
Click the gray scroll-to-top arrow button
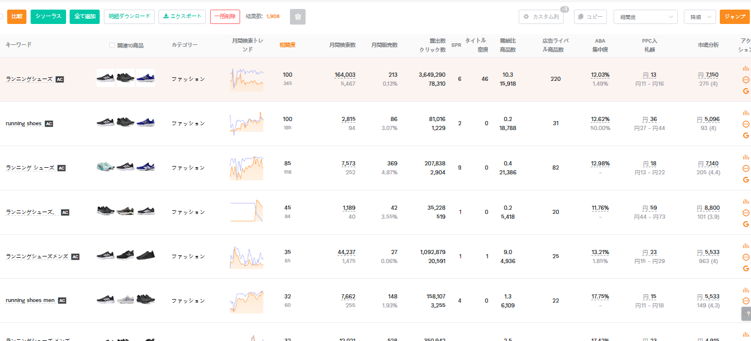(746, 313)
